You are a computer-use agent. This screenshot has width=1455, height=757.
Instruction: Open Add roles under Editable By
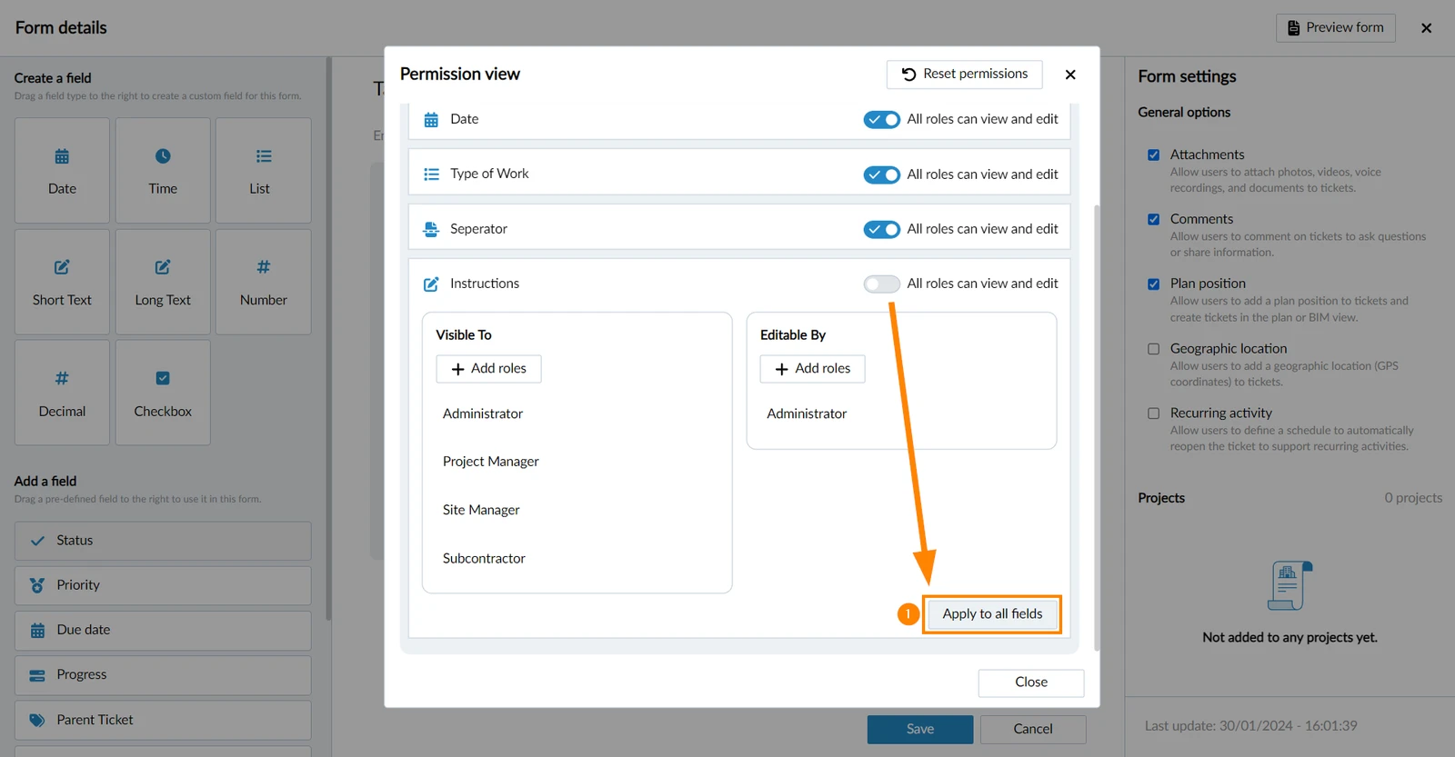pos(813,369)
